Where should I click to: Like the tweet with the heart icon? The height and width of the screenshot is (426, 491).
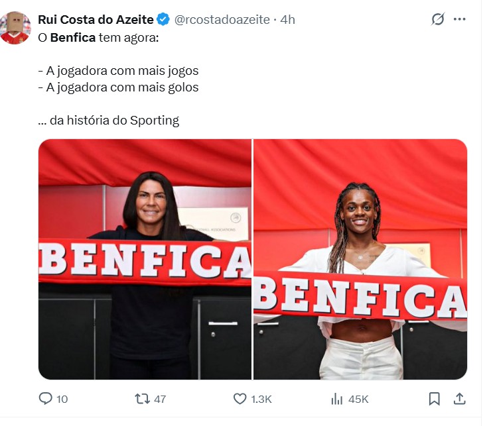pyautogui.click(x=240, y=399)
